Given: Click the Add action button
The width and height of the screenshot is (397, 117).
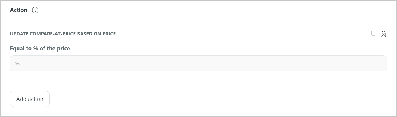Looking at the screenshot, I should pos(30,99).
